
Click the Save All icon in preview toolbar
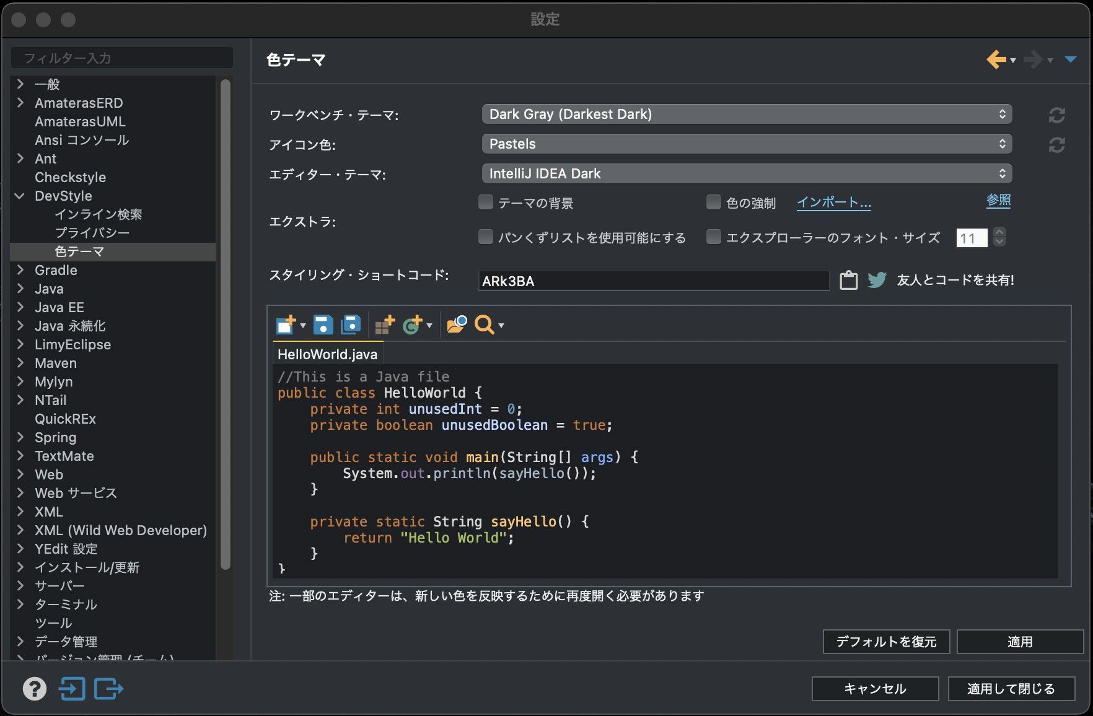351,325
